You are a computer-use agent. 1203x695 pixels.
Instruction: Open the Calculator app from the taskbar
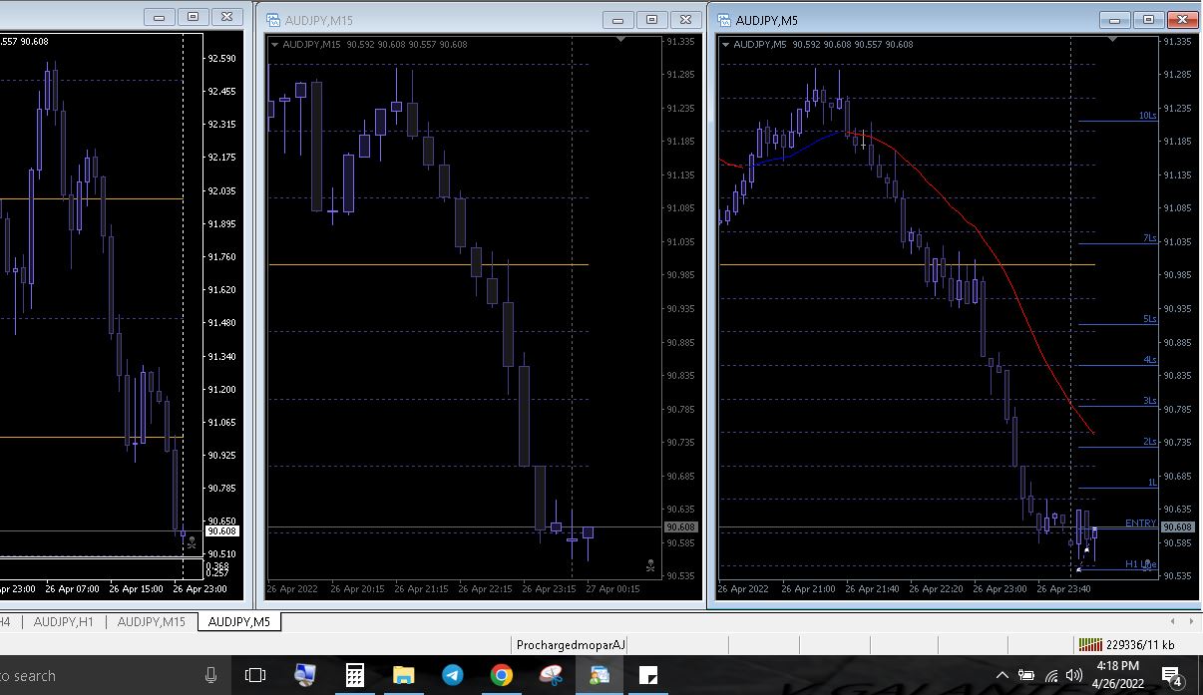click(354, 675)
